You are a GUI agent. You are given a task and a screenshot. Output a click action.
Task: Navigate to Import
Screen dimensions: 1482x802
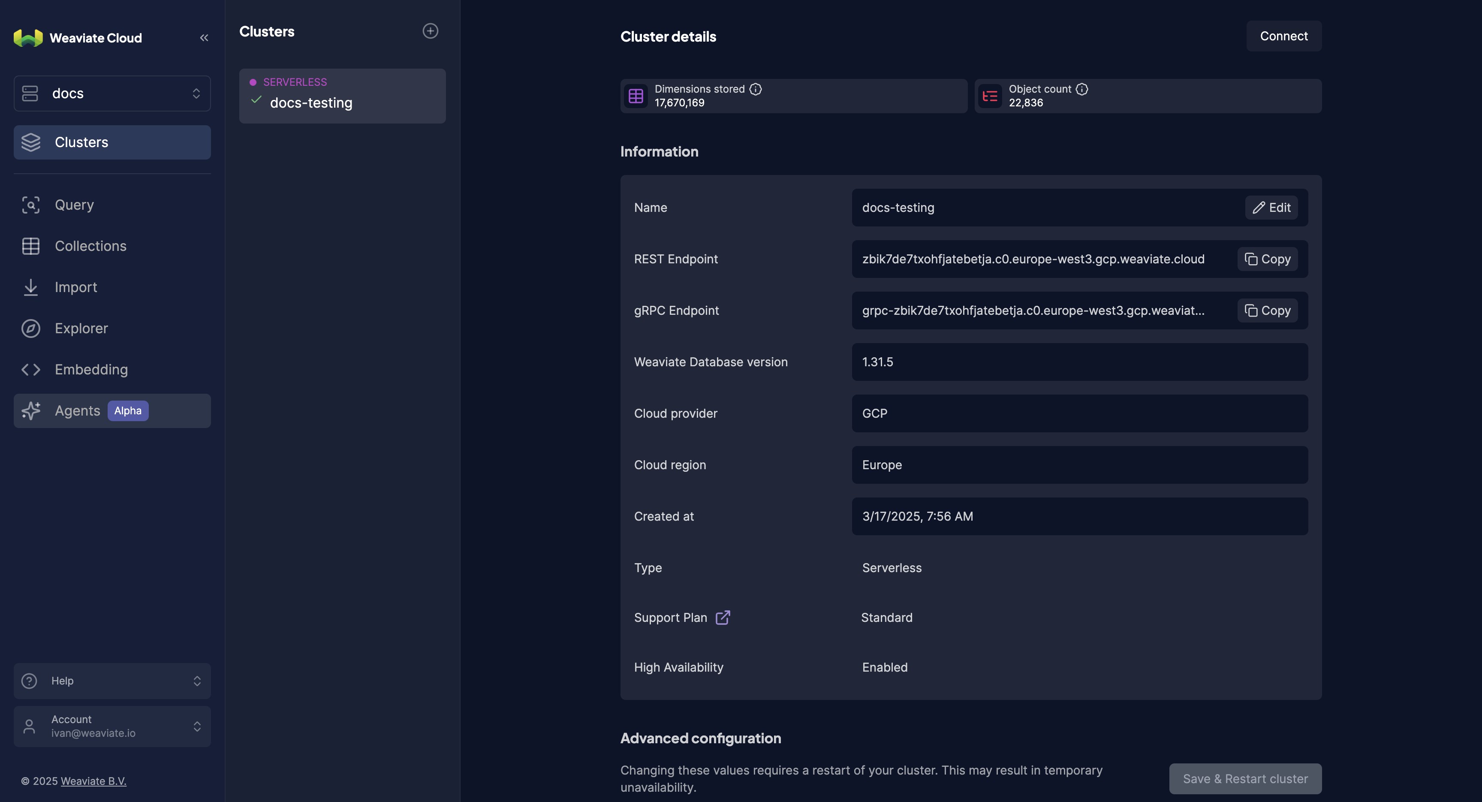pos(112,287)
